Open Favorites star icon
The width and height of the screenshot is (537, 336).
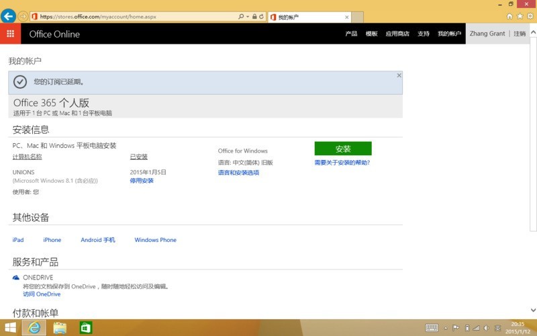[520, 16]
